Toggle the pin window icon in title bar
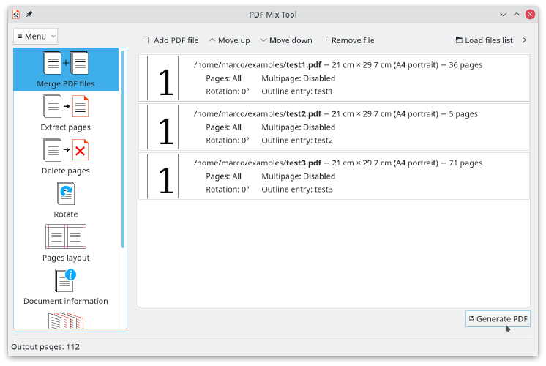Viewport: 546px width, 366px height. (29, 15)
